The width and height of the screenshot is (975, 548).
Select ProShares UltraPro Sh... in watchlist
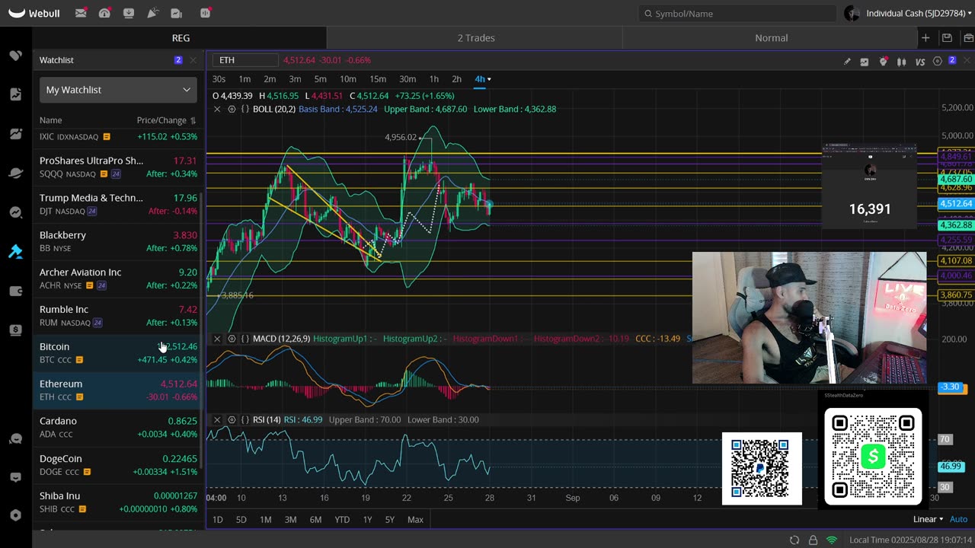(118, 167)
